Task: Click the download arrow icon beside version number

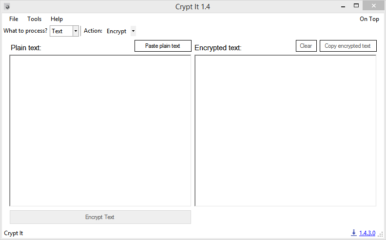Action: [x=354, y=233]
